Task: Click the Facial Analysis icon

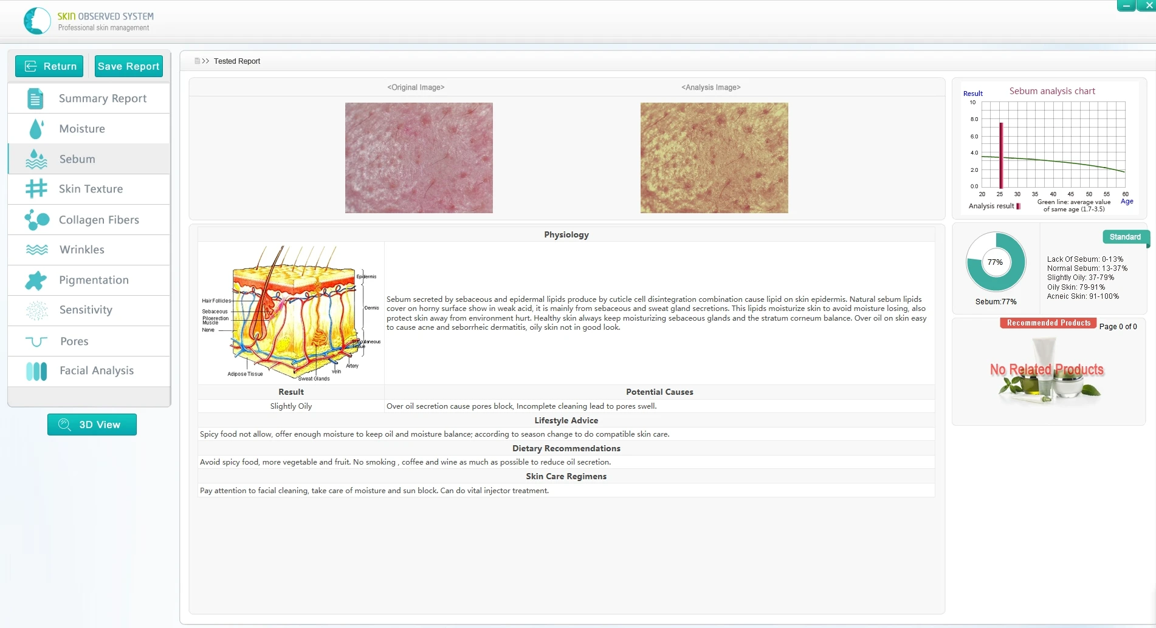Action: coord(36,371)
